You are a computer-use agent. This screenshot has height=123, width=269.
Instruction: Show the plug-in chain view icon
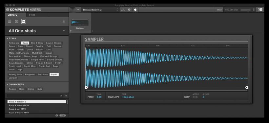click(x=135, y=10)
